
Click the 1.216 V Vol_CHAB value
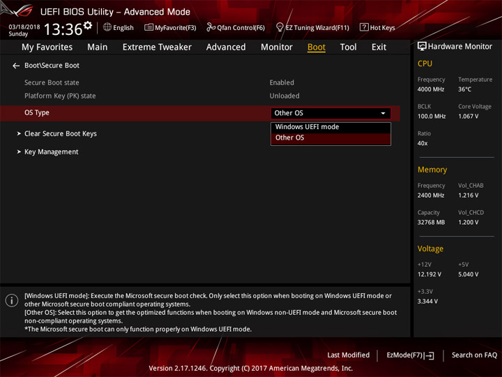click(x=468, y=195)
